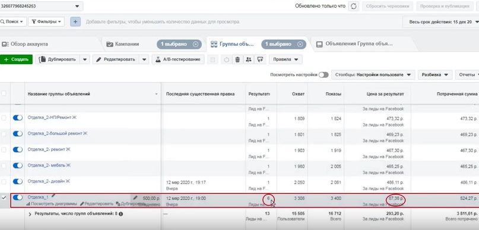
Task: Click the export share icon in toolbar
Action: click(x=260, y=59)
